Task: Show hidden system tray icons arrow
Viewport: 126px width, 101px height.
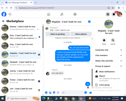Action: [x=99, y=98]
